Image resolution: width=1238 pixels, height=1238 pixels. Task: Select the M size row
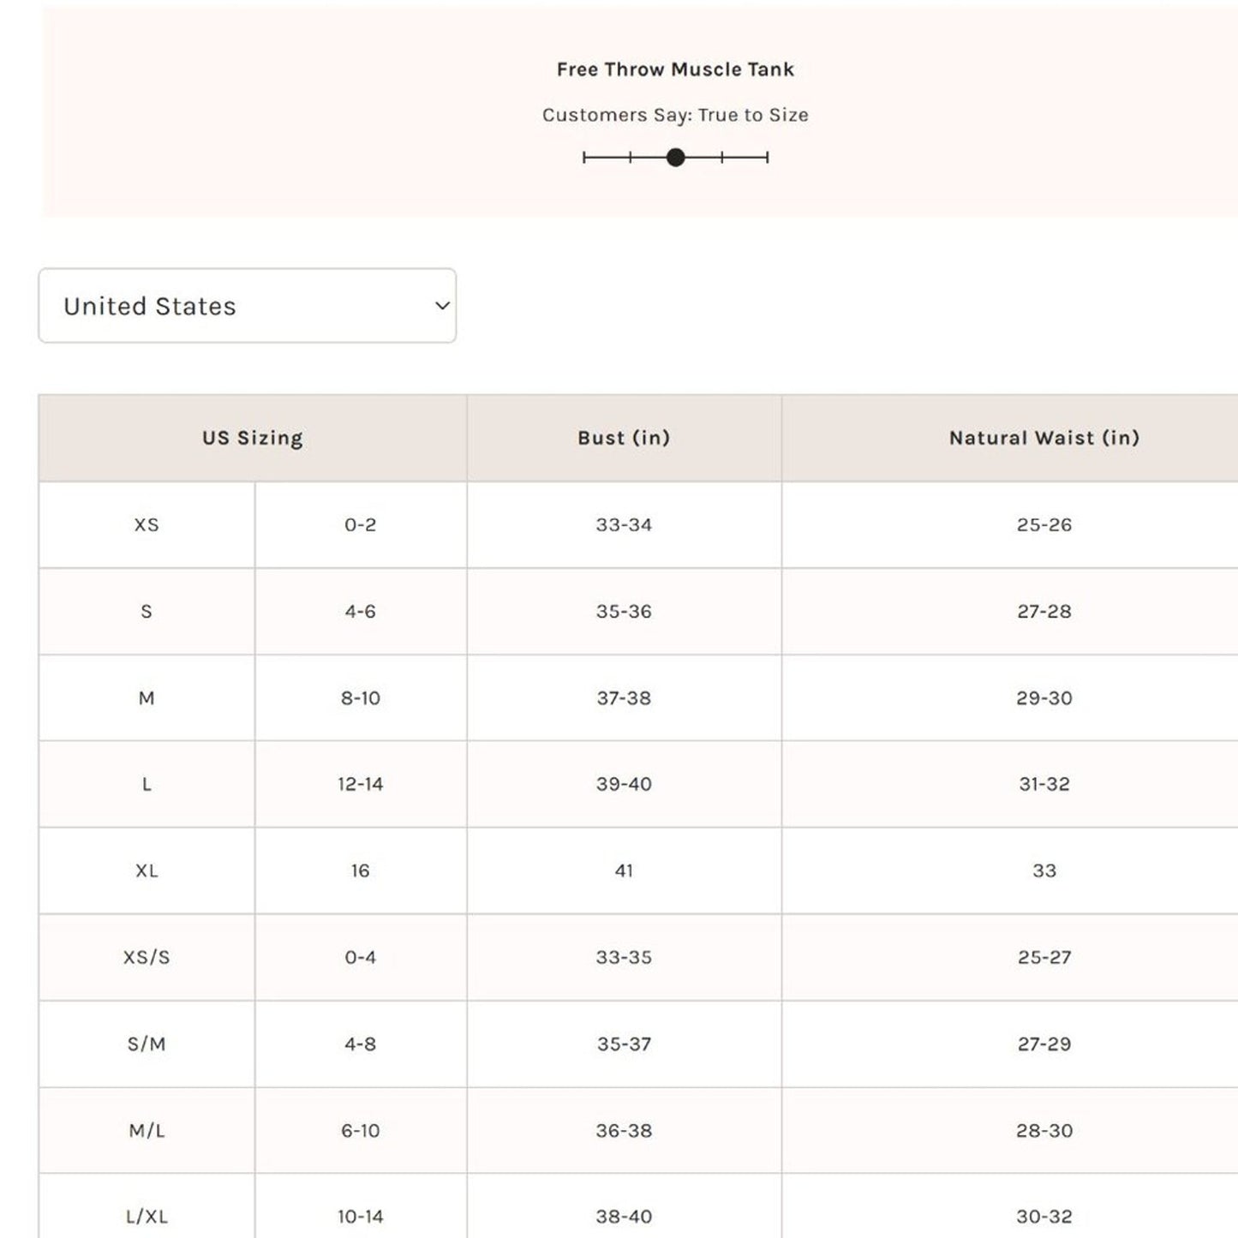(146, 697)
